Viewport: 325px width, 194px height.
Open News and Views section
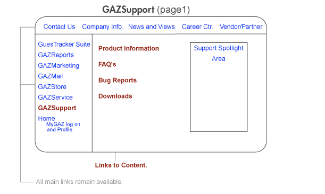tap(151, 27)
